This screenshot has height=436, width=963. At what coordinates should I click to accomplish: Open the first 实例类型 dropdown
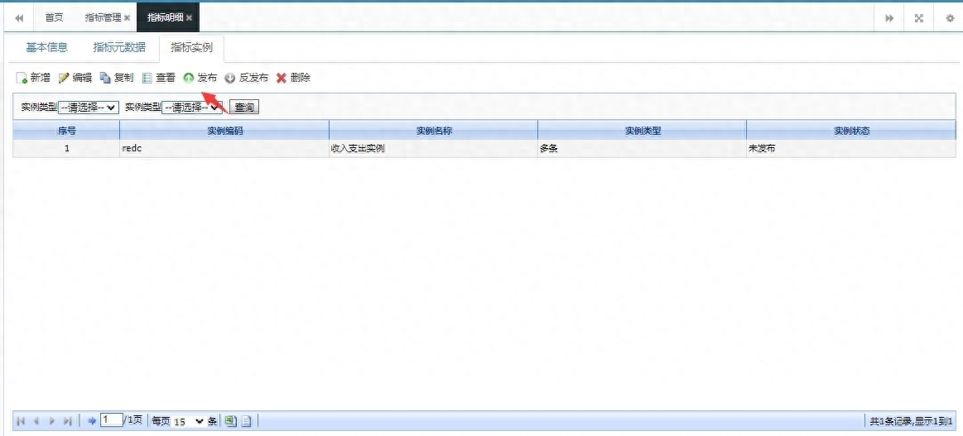tap(89, 108)
